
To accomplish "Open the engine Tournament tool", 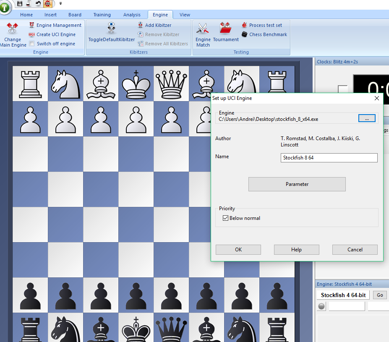I will tap(226, 29).
